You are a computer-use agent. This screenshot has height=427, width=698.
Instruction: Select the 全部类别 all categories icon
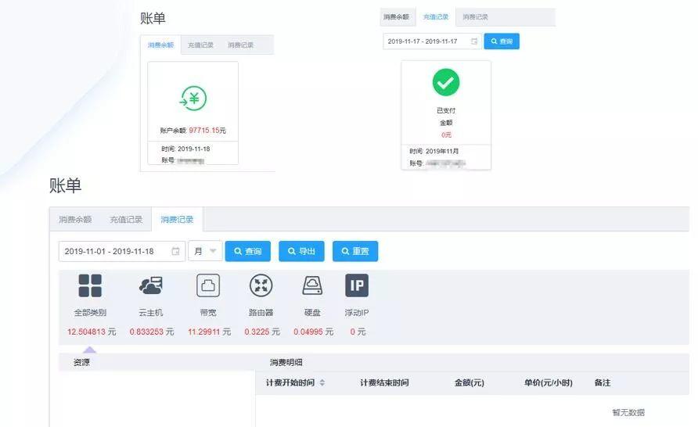(90, 285)
